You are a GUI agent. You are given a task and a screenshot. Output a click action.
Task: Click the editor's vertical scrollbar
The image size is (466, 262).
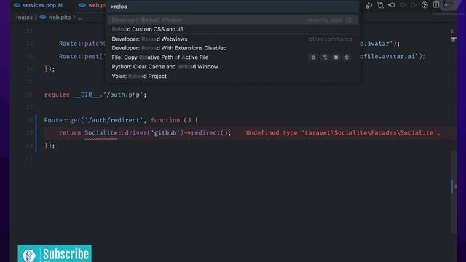[x=453, y=191]
